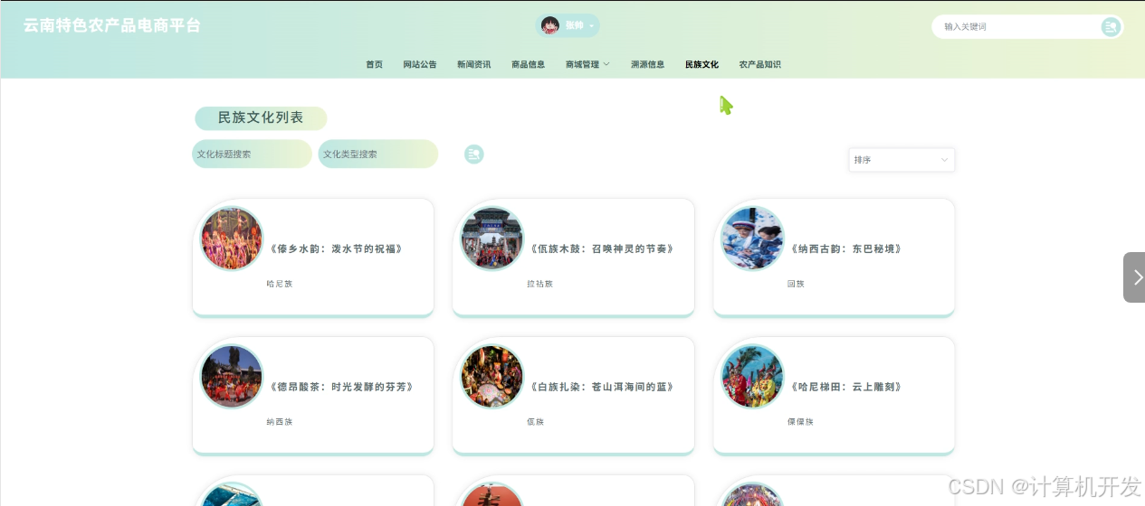Click the 民族文化列表 heading
The width and height of the screenshot is (1145, 506).
[x=261, y=118]
